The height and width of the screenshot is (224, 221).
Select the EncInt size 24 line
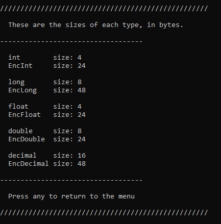[x=47, y=66]
